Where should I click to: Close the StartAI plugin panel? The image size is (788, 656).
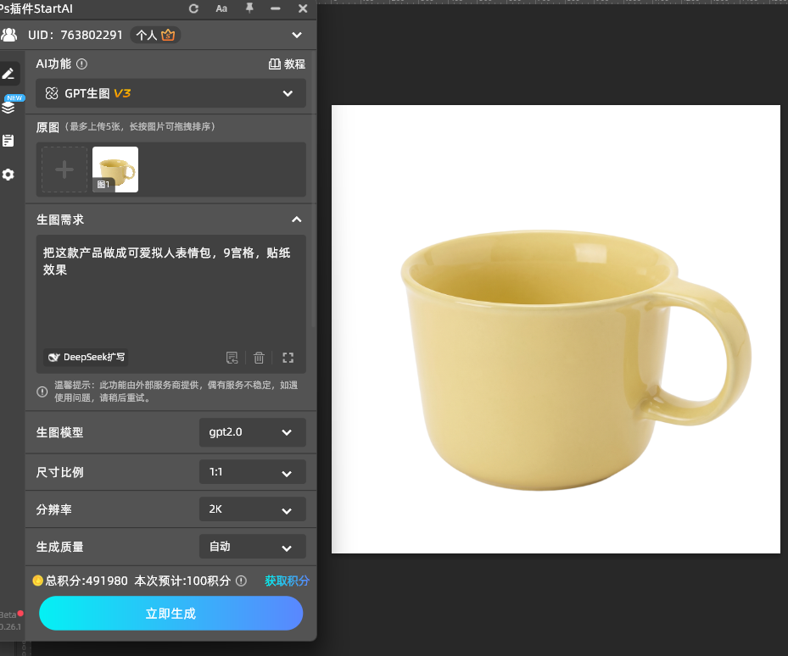(x=303, y=8)
